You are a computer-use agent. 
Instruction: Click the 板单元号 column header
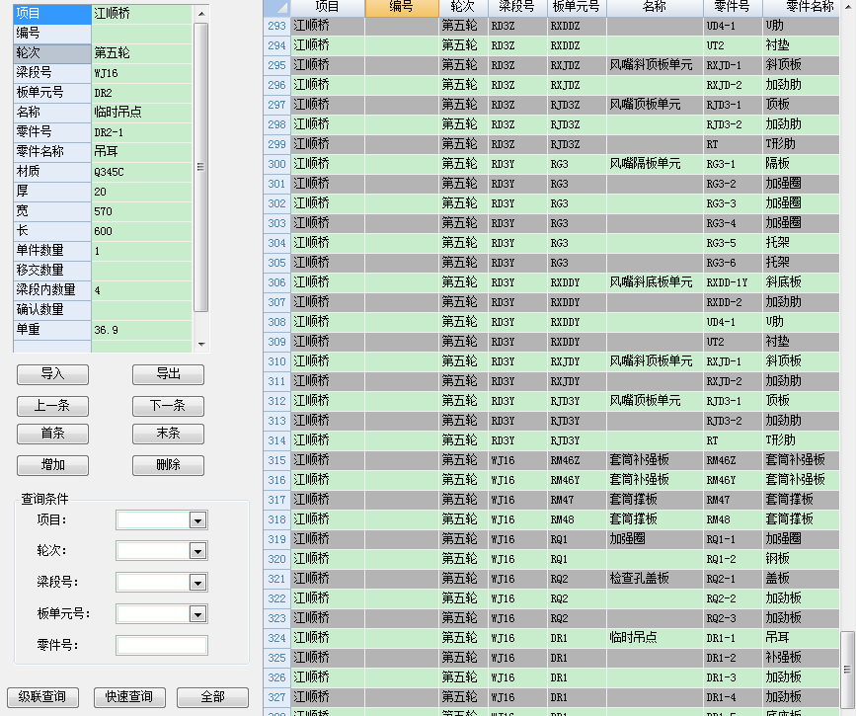click(x=577, y=7)
